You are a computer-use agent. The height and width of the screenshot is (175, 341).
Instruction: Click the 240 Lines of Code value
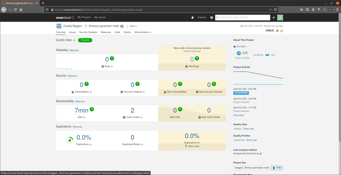[245, 53]
